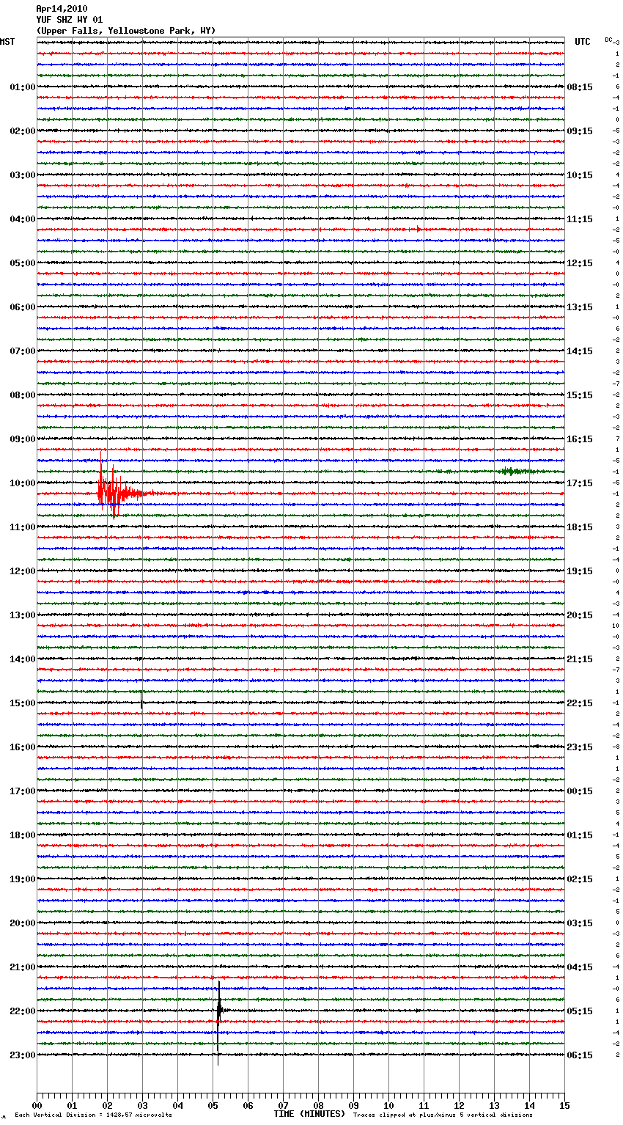623x1125 pixels.
Task: Select the station code YUF SHZ WY 01
Action: click(x=70, y=20)
